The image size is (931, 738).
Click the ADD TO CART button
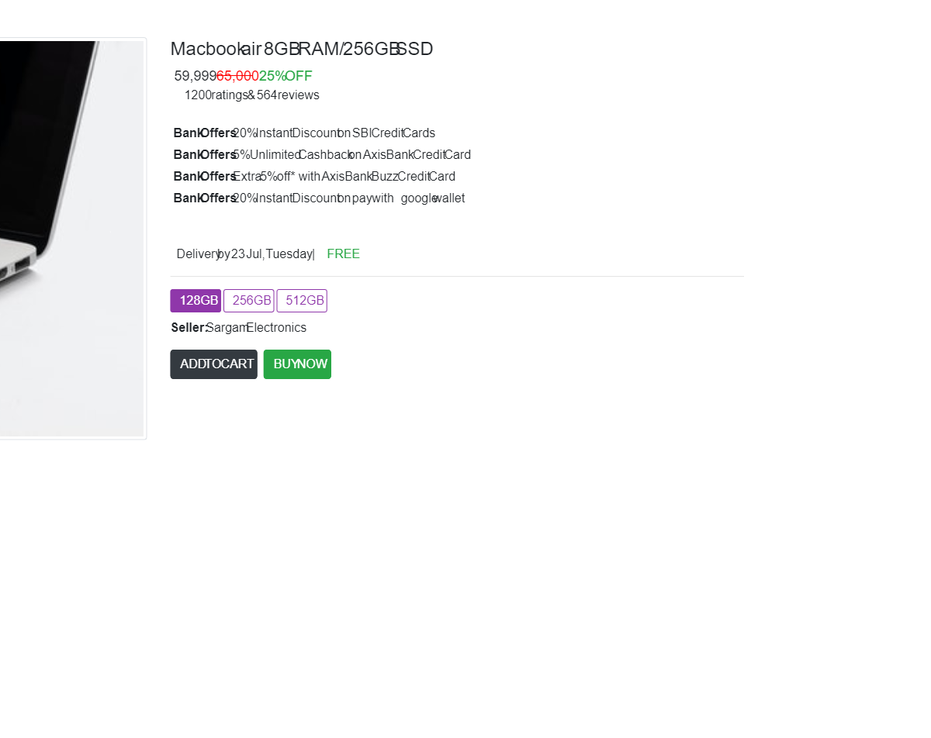click(x=214, y=364)
